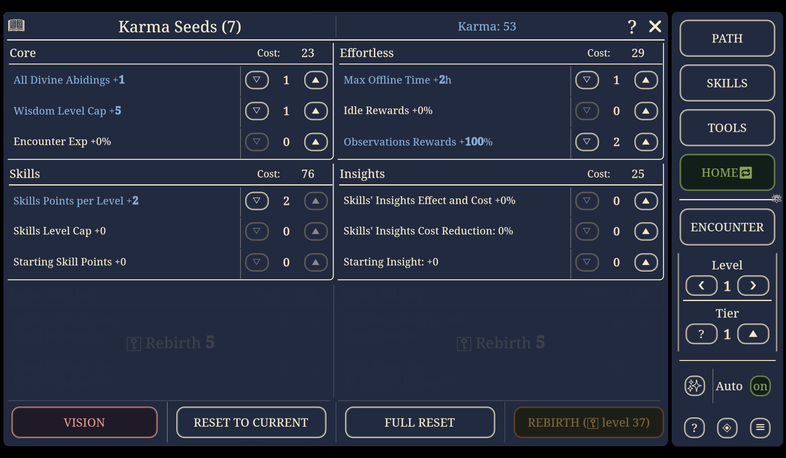Viewport: 786px width, 458px height.
Task: Trigger REBIRTH at level 37
Action: 589,422
